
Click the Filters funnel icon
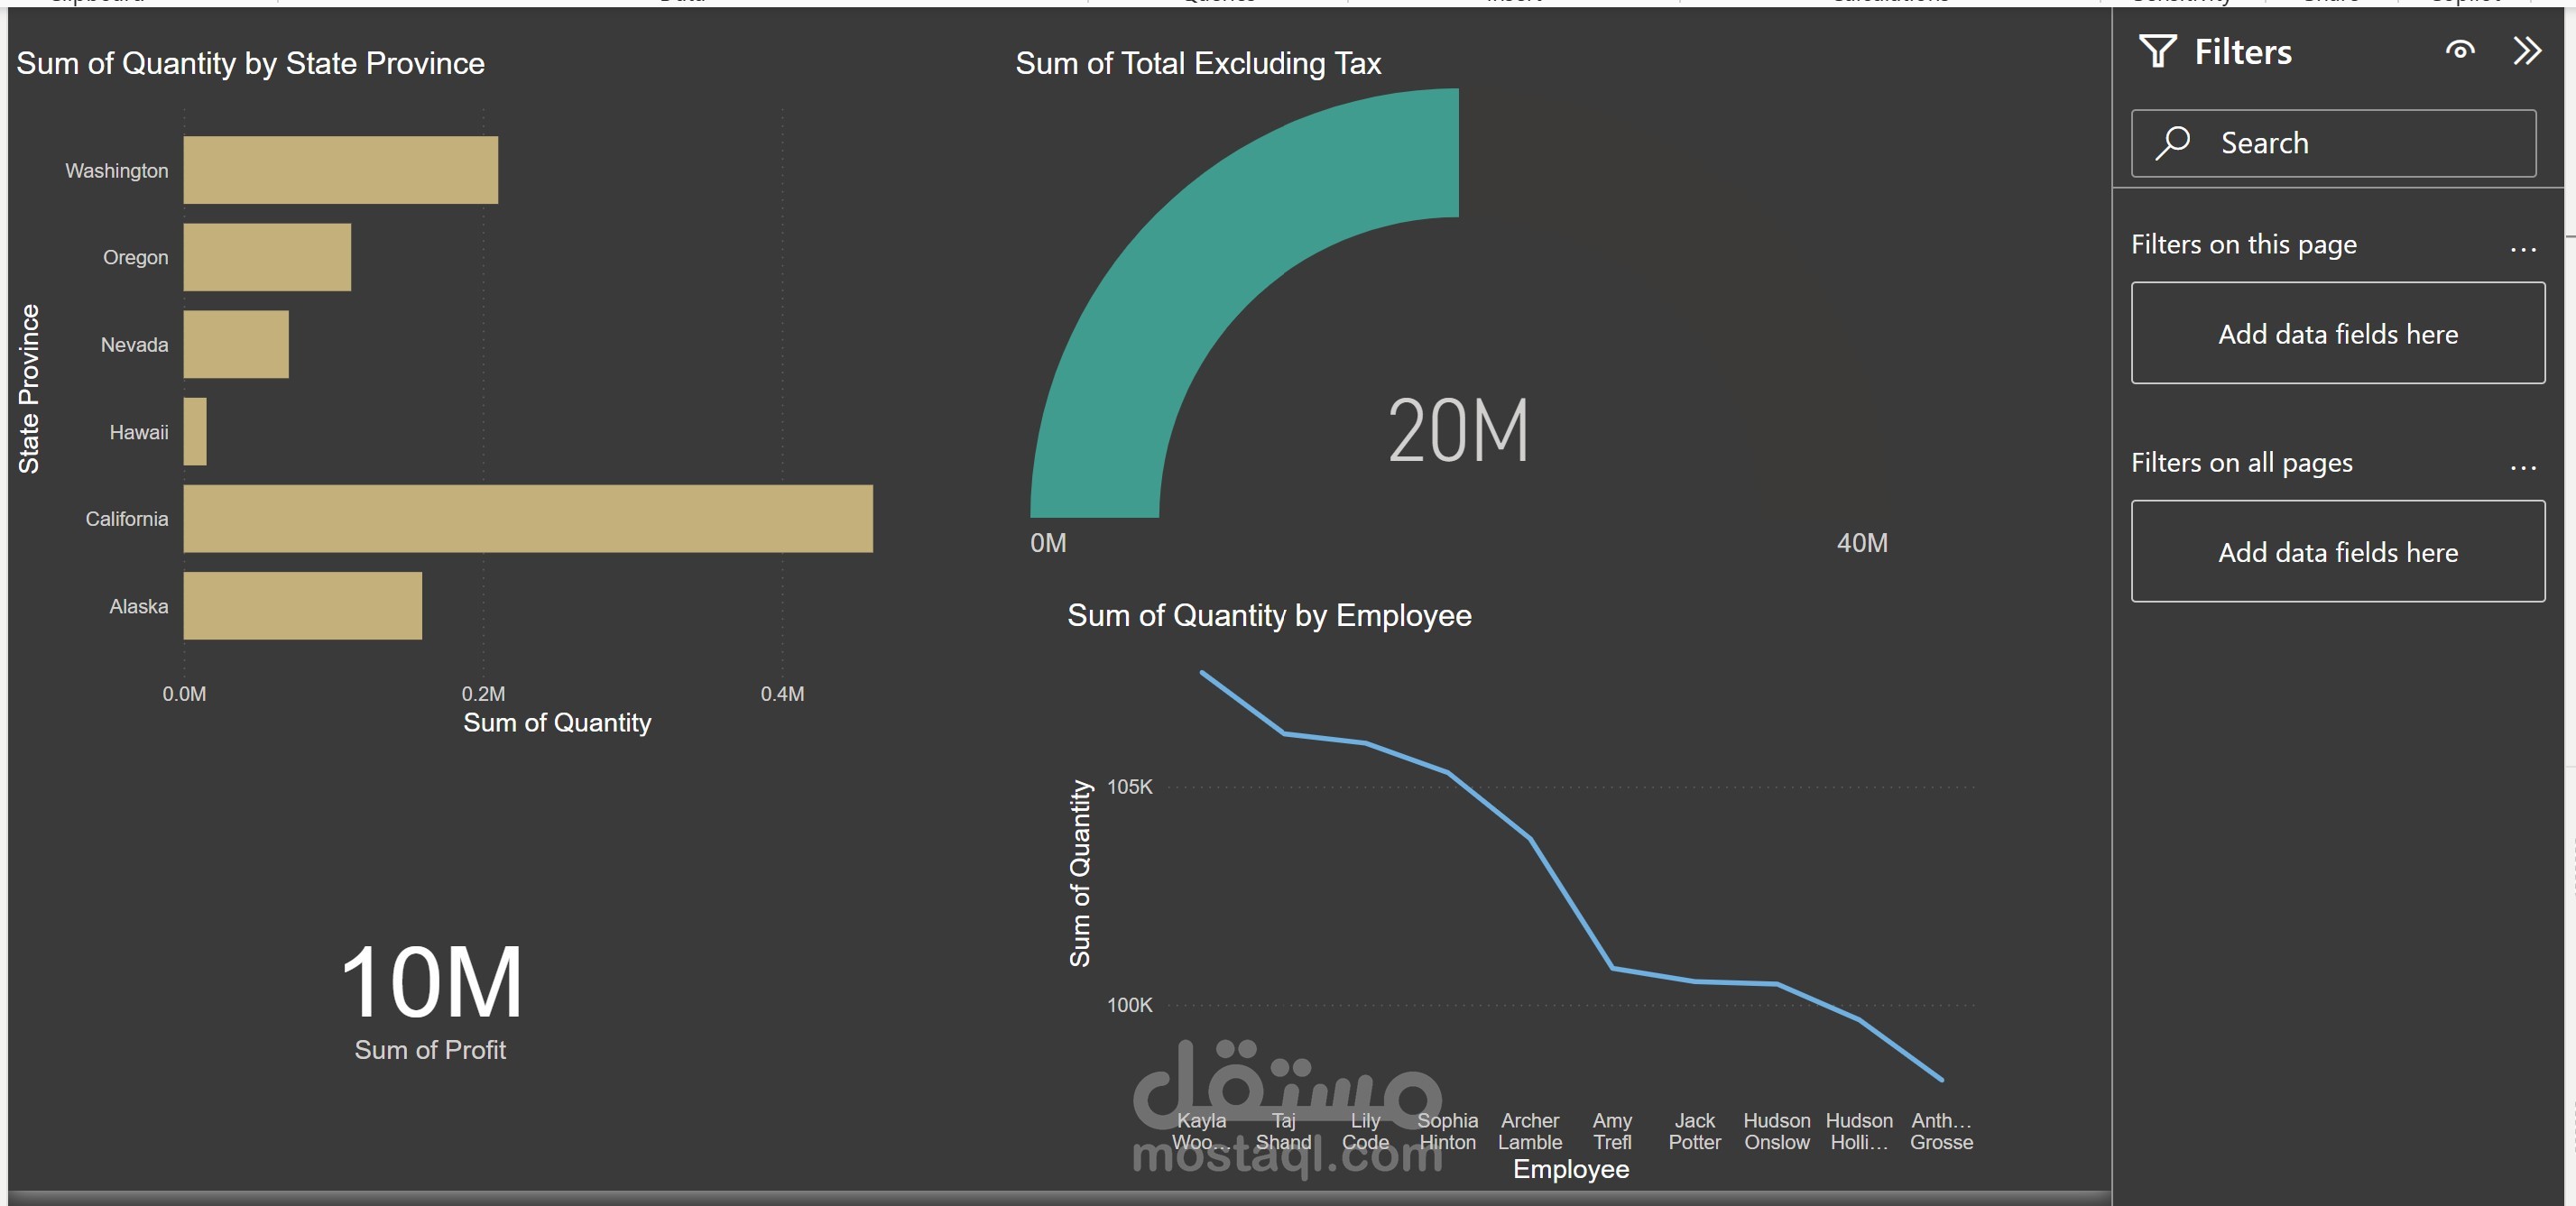[x=2157, y=51]
